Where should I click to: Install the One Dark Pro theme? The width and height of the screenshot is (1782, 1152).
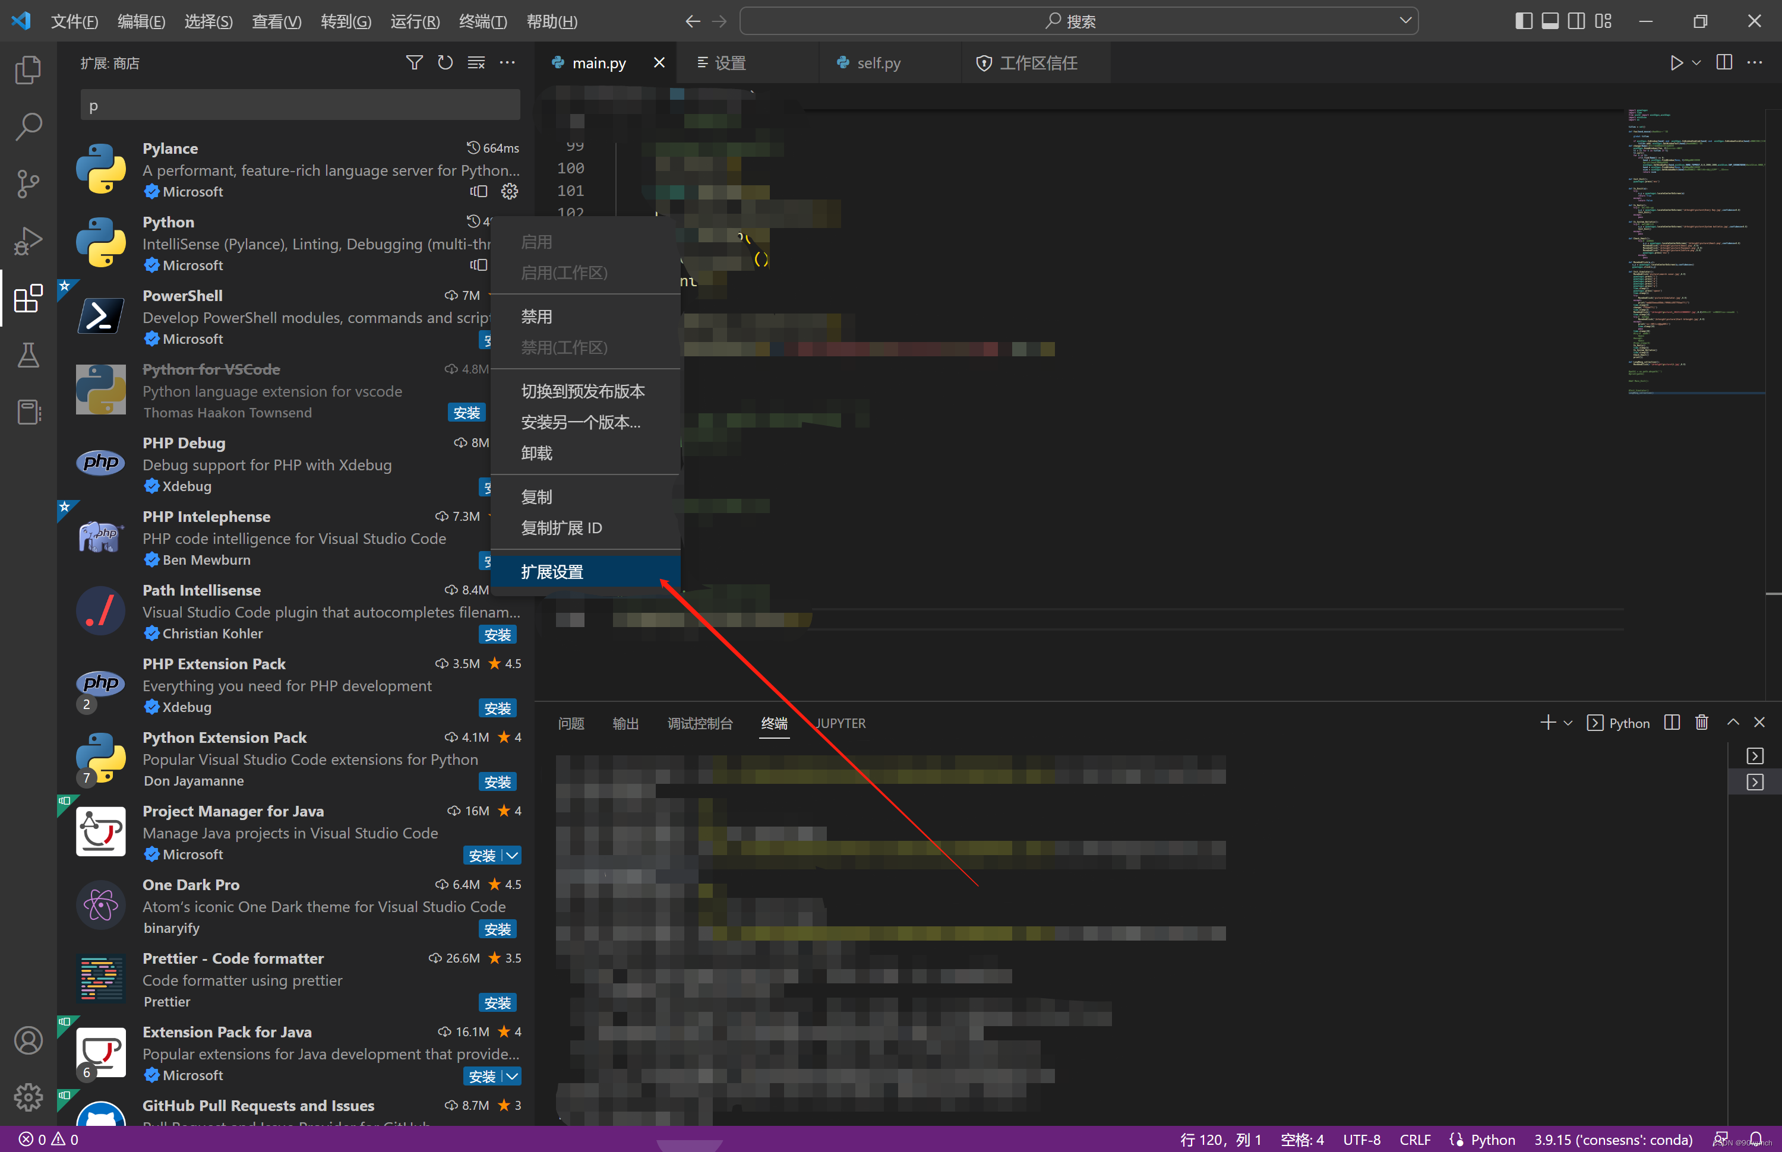click(497, 929)
